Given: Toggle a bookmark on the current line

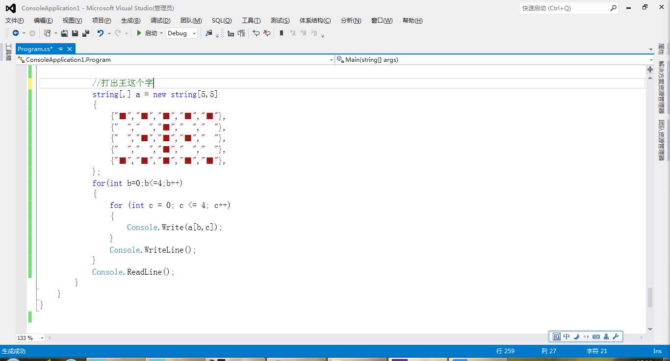Looking at the screenshot, I should coord(282,33).
